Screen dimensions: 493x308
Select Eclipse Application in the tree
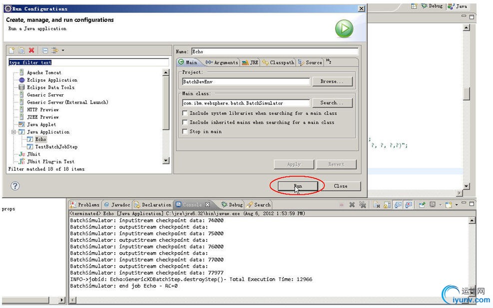coord(52,80)
